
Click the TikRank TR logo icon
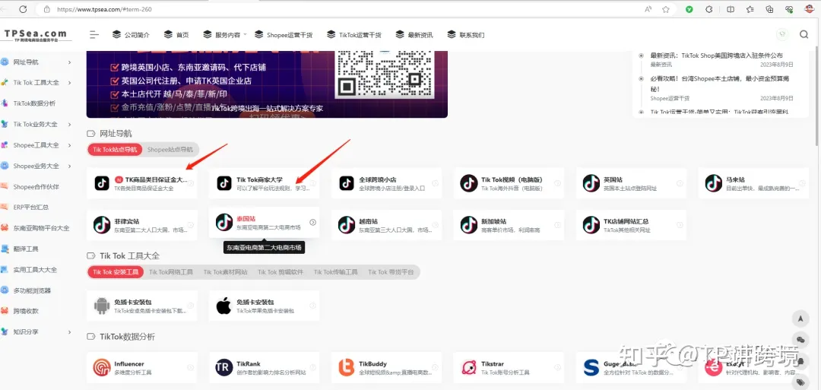point(224,367)
